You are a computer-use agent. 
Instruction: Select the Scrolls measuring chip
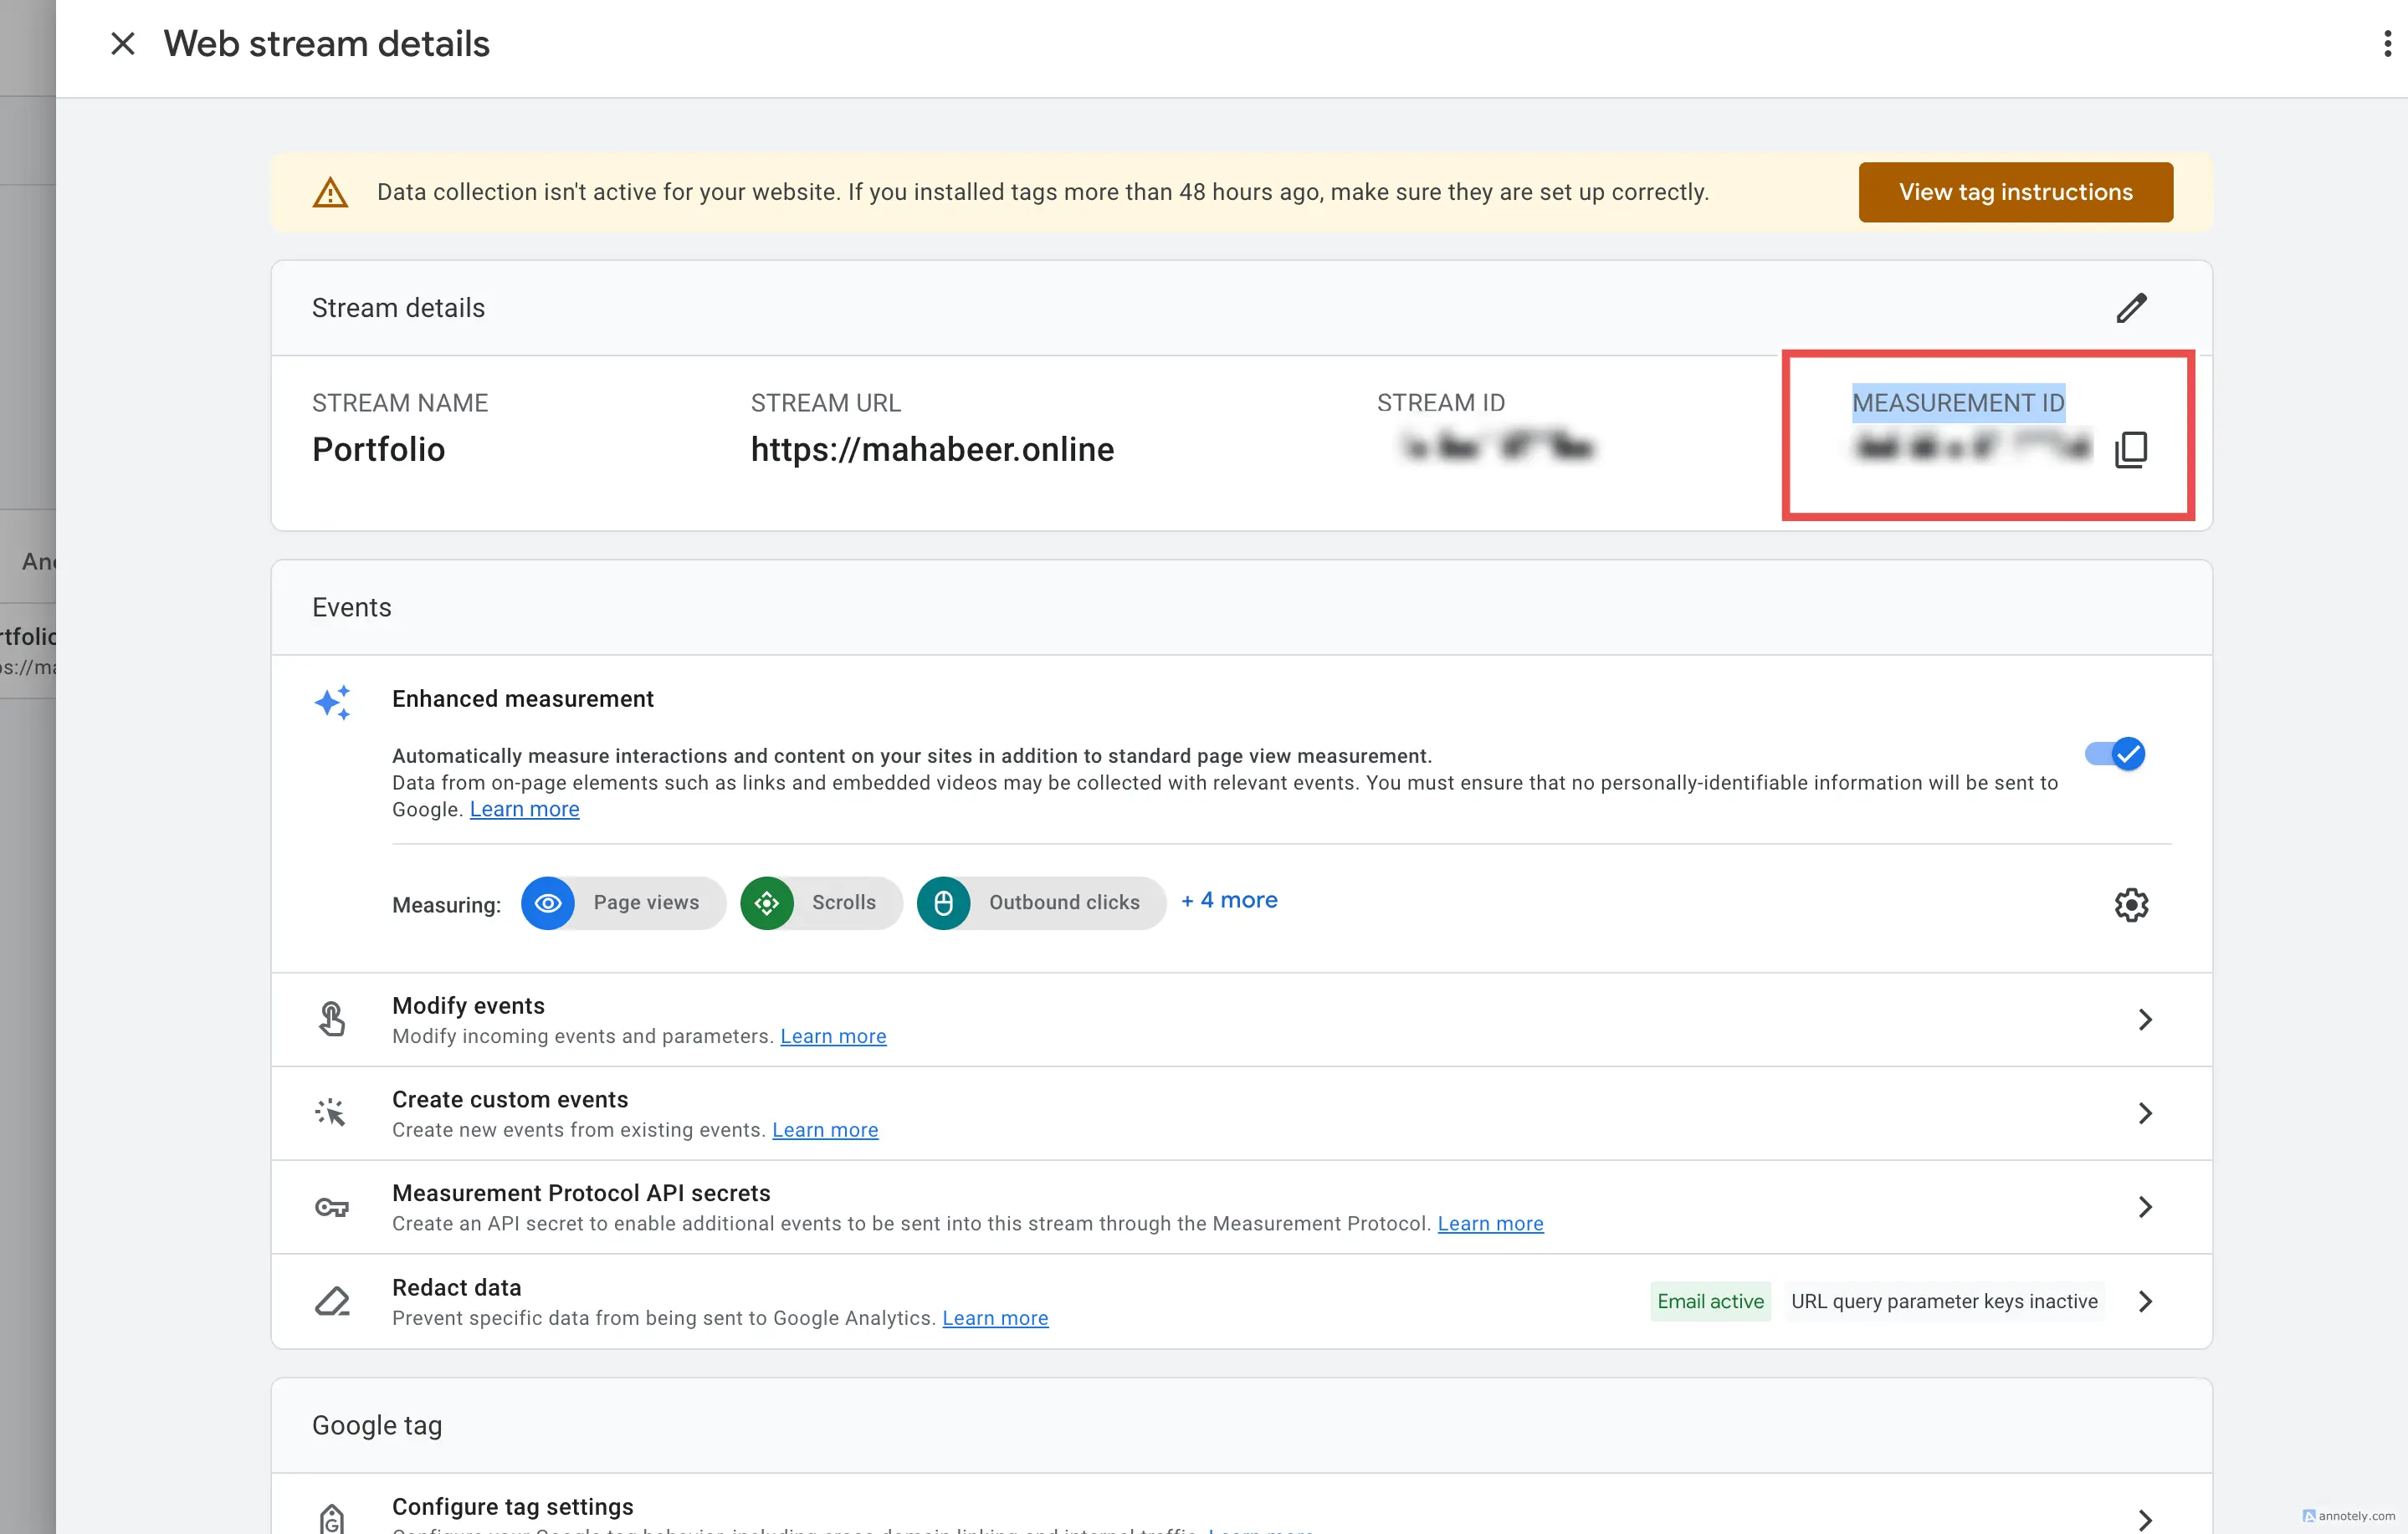[820, 902]
